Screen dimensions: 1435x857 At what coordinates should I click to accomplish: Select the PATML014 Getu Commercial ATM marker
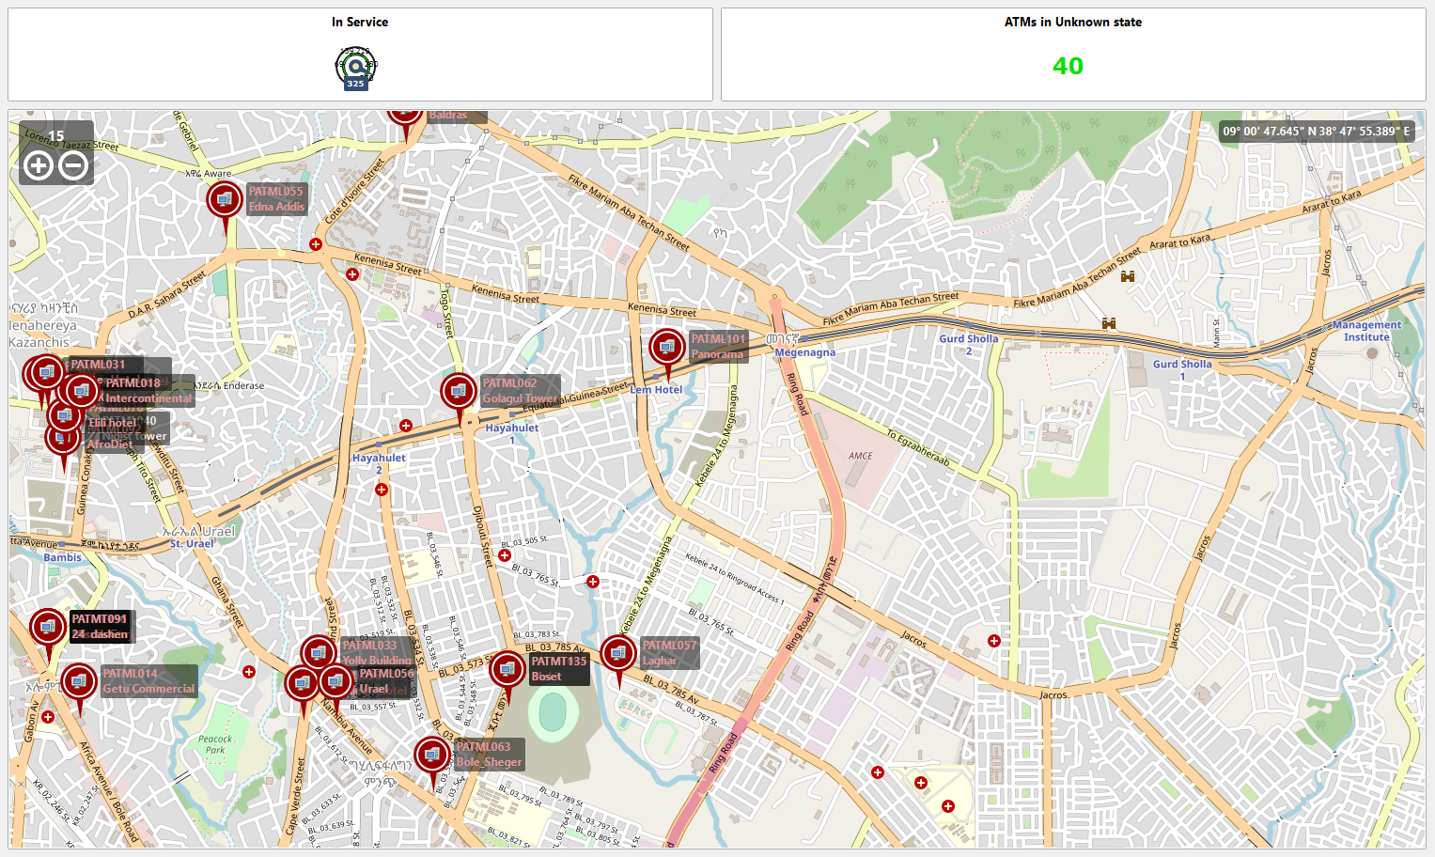(79, 679)
